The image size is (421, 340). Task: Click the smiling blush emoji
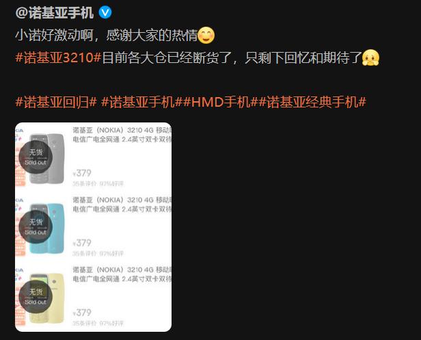pos(206,35)
